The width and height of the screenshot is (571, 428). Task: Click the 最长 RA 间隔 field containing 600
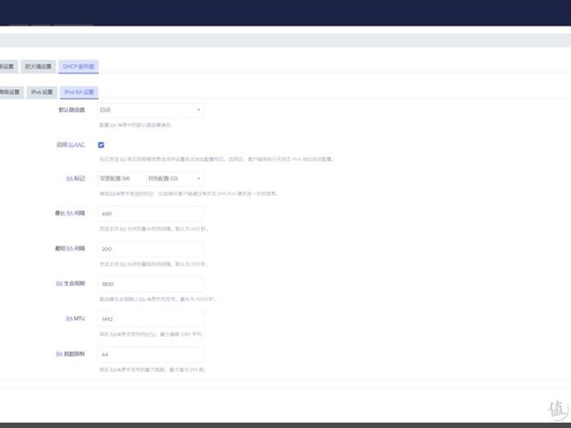(151, 213)
